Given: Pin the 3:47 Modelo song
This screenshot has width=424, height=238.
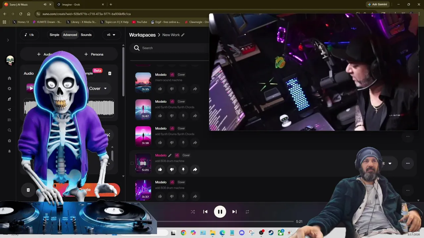Looking at the screenshot, I should 183,116.
